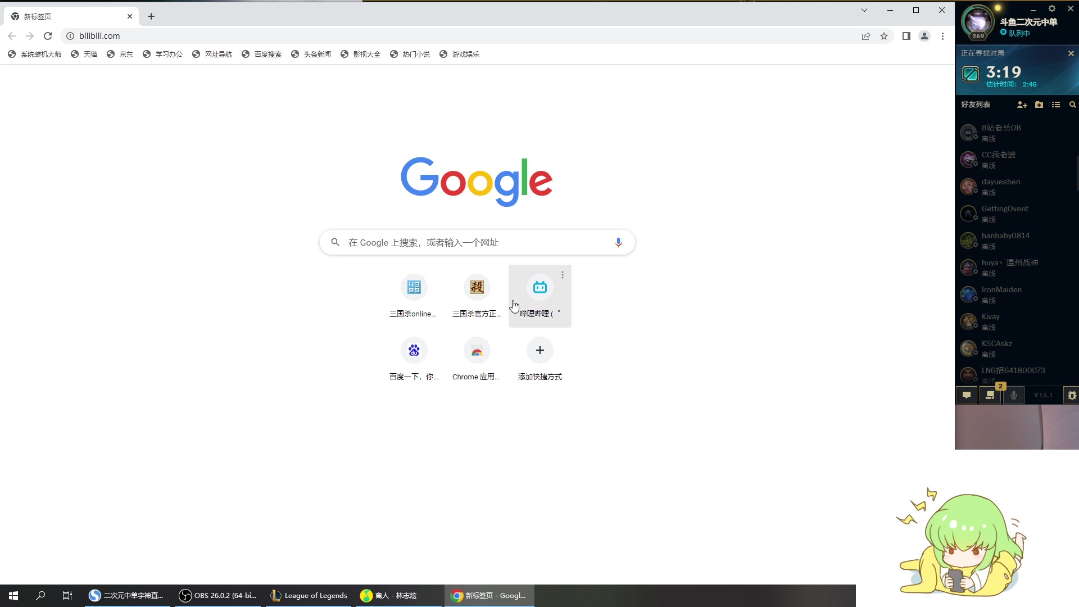The image size is (1079, 607).
Task: Open the 天猫 bookmark
Action: (84, 55)
